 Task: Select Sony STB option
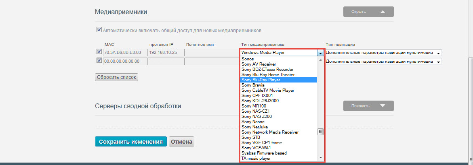[279, 137]
